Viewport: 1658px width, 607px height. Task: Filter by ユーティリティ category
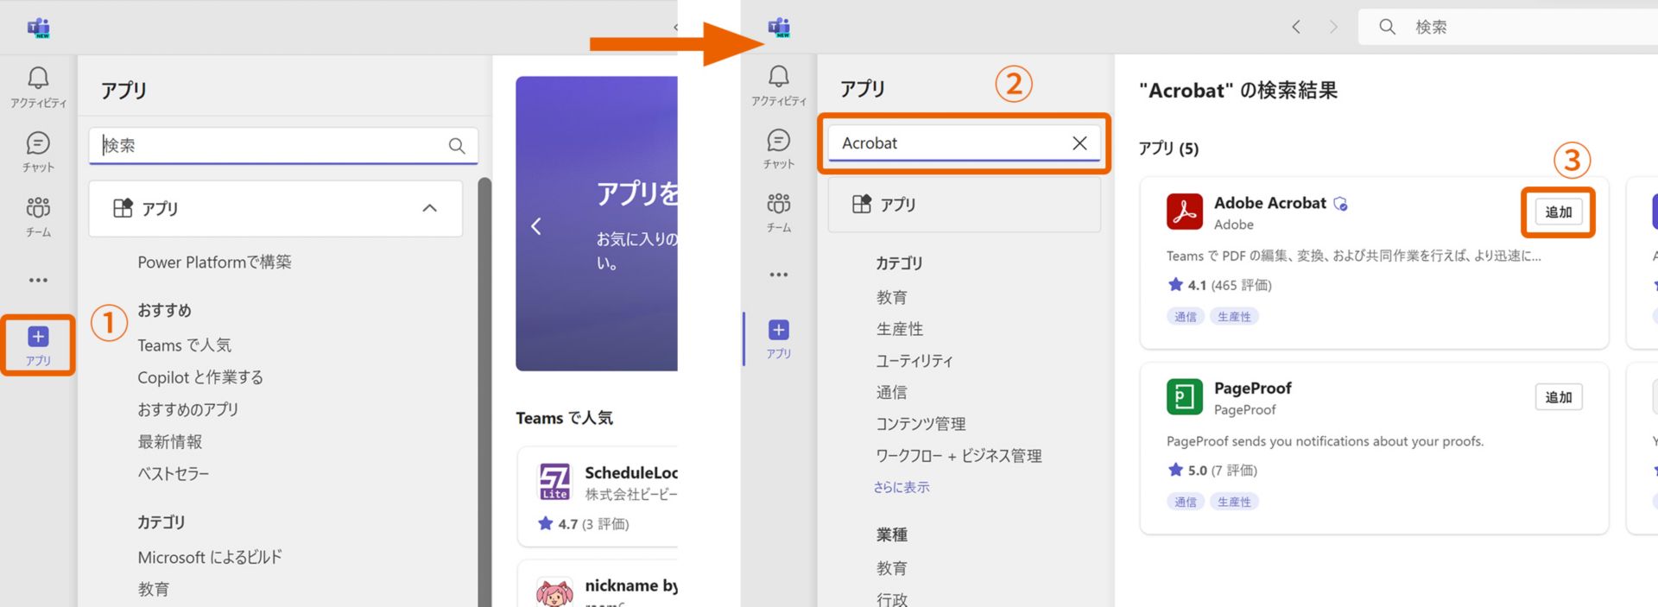click(x=914, y=361)
